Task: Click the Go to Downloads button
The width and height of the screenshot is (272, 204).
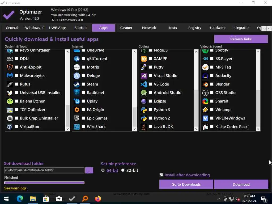Action: (x=186, y=184)
